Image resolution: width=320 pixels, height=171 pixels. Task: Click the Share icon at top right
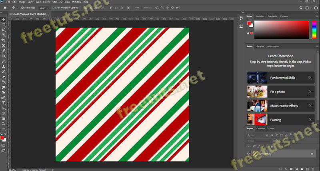[316, 8]
